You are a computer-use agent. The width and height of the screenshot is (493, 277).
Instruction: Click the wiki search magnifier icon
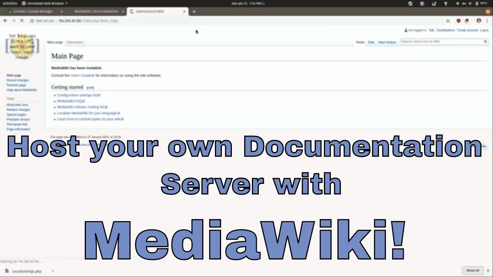[485, 42]
